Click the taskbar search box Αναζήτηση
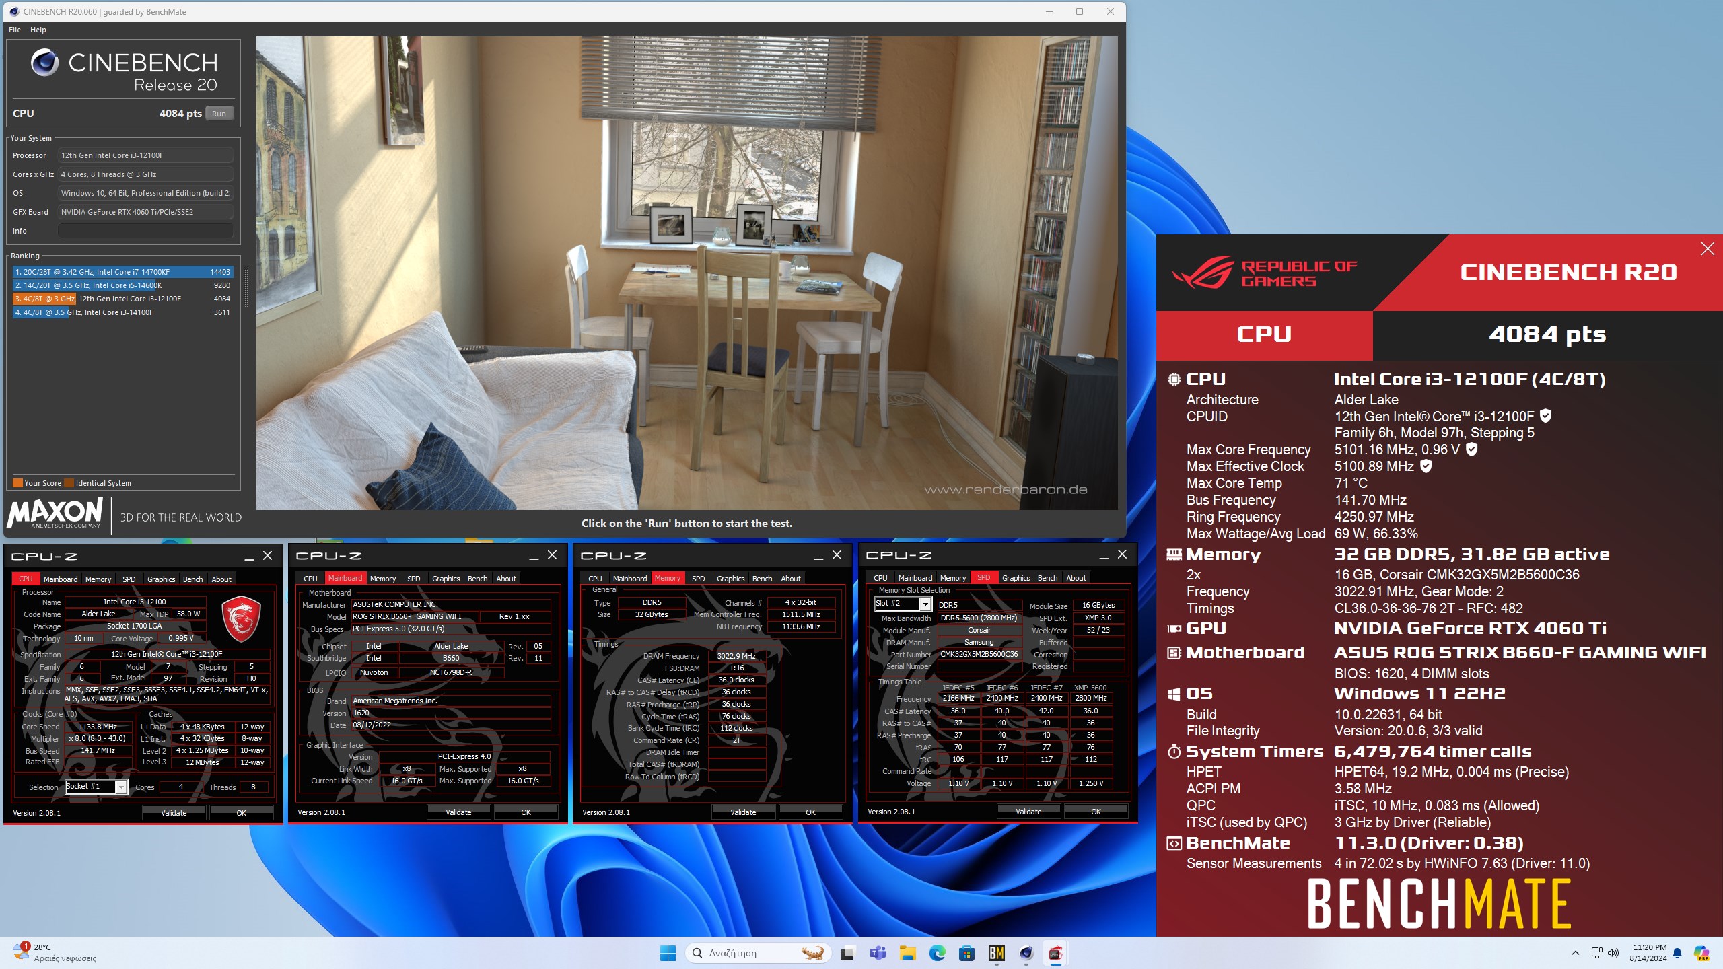Image resolution: width=1723 pixels, height=969 pixels. tap(758, 953)
